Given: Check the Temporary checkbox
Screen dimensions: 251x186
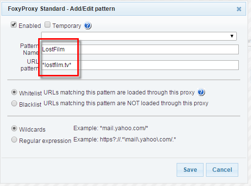Looking at the screenshot, I should click(47, 25).
